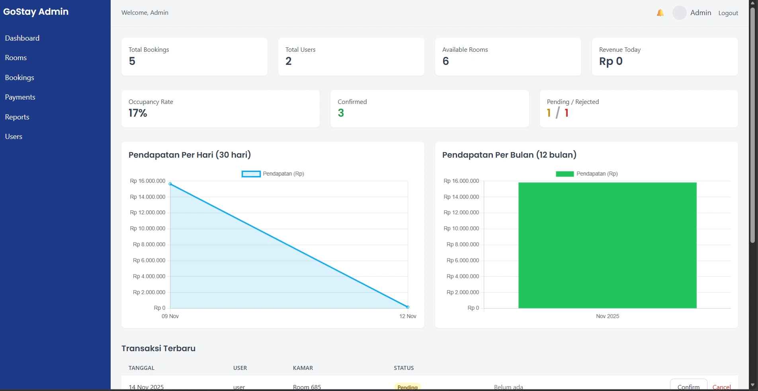758x391 pixels.
Task: Open the Users sidebar item
Action: (x=14, y=137)
